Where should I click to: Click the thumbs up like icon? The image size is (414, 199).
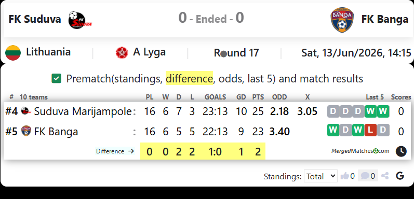point(344,176)
